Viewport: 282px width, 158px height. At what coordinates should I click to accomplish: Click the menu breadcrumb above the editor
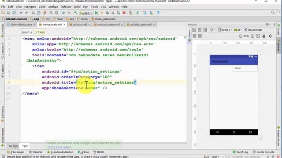[x=27, y=32]
